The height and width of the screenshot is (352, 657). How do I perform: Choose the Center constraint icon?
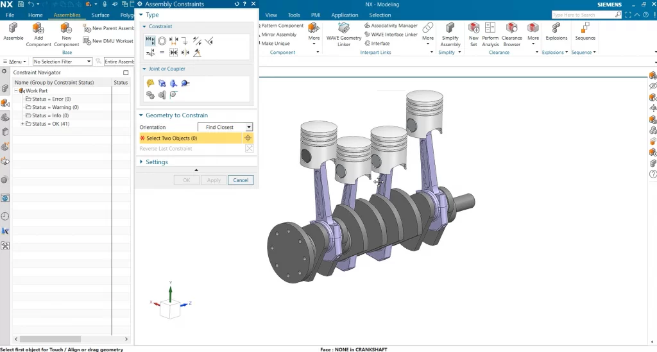[185, 53]
